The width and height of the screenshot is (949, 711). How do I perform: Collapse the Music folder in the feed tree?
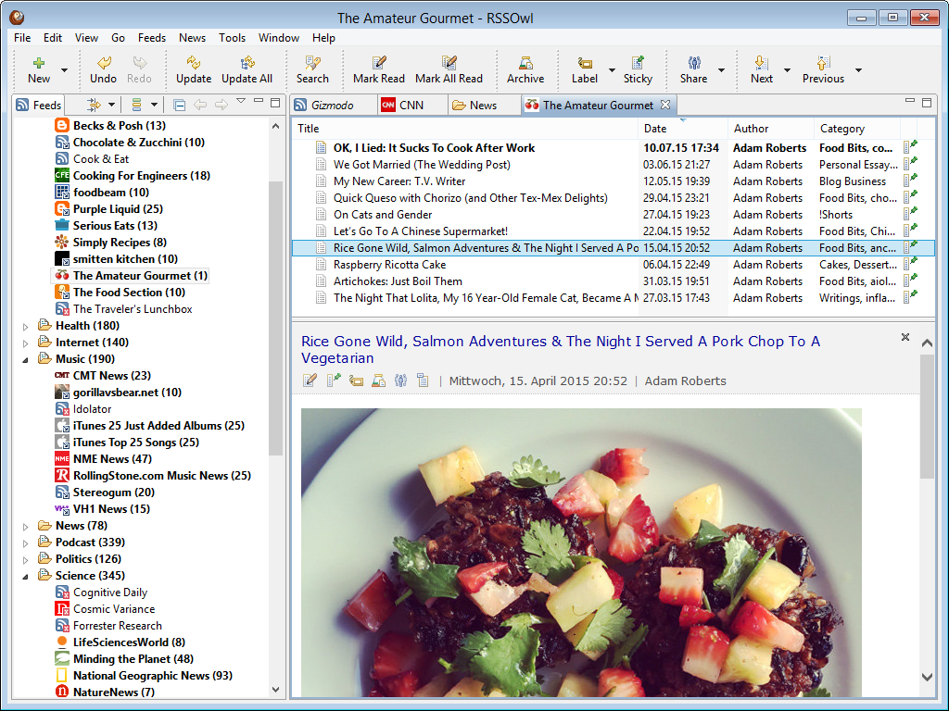click(x=26, y=359)
